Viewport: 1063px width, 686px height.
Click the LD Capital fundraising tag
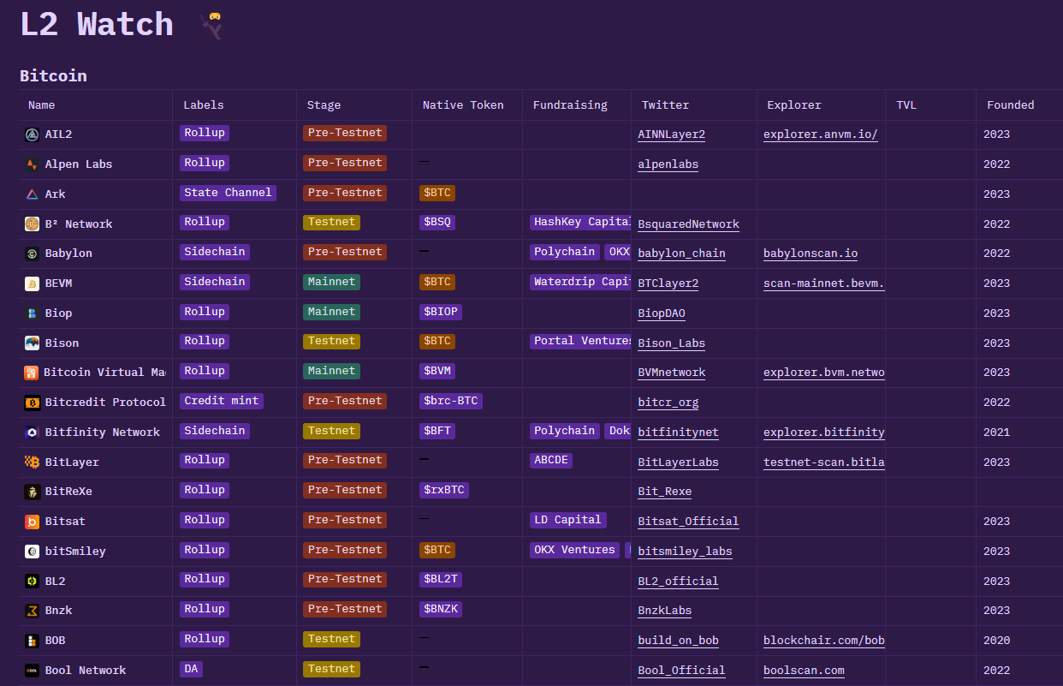[x=568, y=520]
